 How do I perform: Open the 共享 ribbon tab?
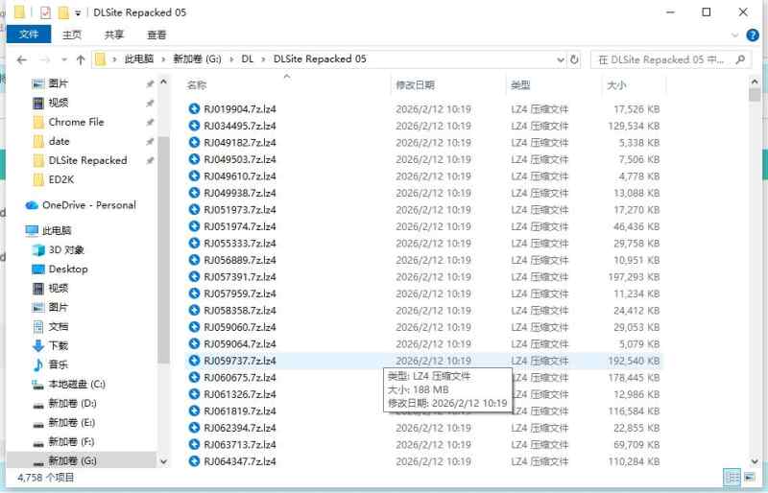click(x=114, y=35)
